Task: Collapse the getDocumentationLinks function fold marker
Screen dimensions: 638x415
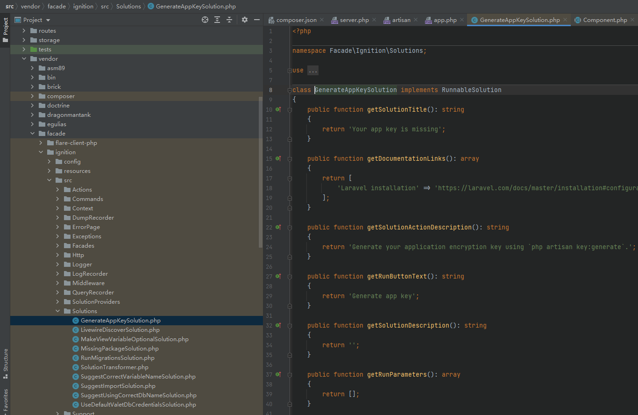Action: [290, 158]
